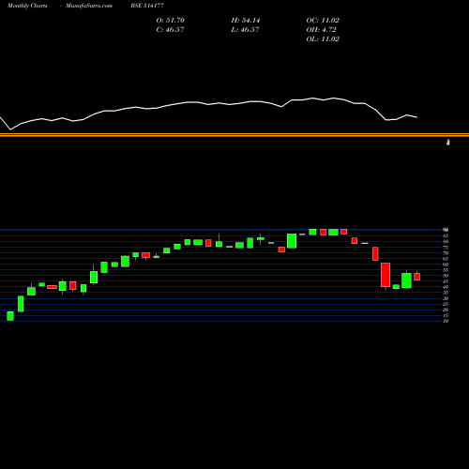Click the "OC: 11.02" reading
The width and height of the screenshot is (469, 469).
tap(323, 21)
